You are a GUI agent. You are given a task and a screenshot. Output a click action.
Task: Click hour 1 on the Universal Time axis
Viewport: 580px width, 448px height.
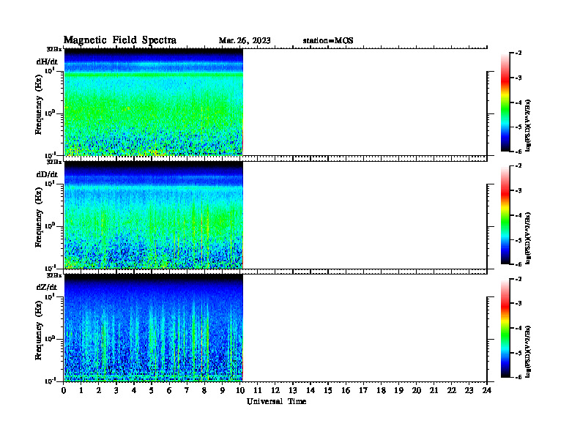(x=81, y=391)
